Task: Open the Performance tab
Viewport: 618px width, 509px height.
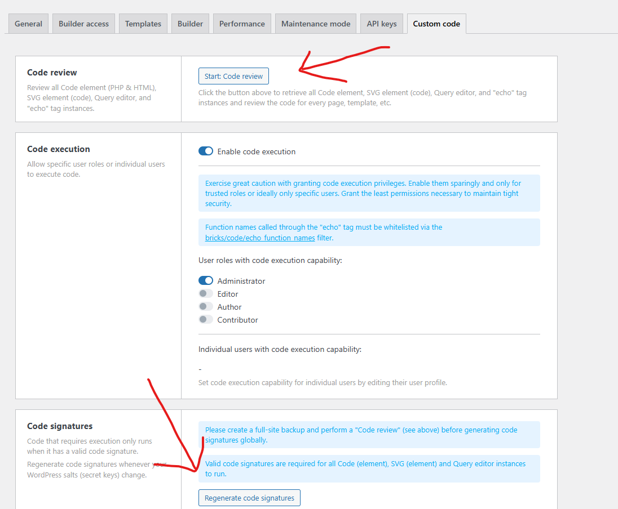Action: tap(242, 24)
